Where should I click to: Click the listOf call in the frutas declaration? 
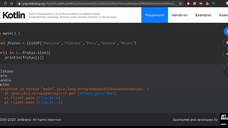point(33,43)
